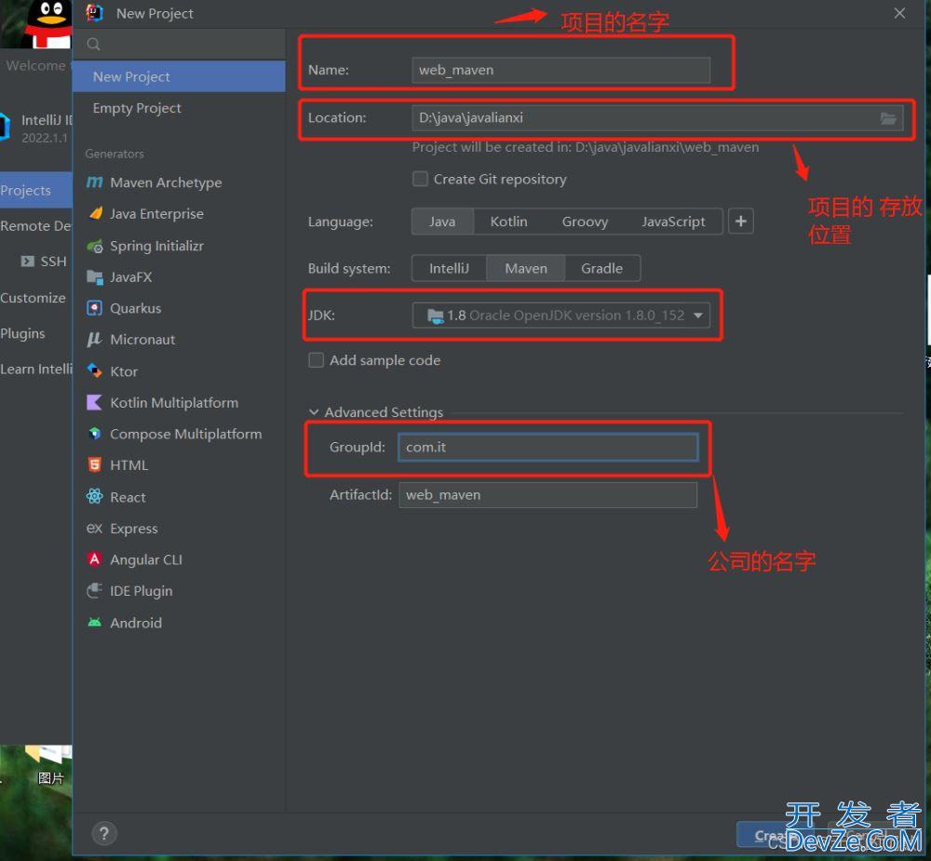The width and height of the screenshot is (931, 861).
Task: Click the Angular CLI red icon
Action: click(x=94, y=559)
